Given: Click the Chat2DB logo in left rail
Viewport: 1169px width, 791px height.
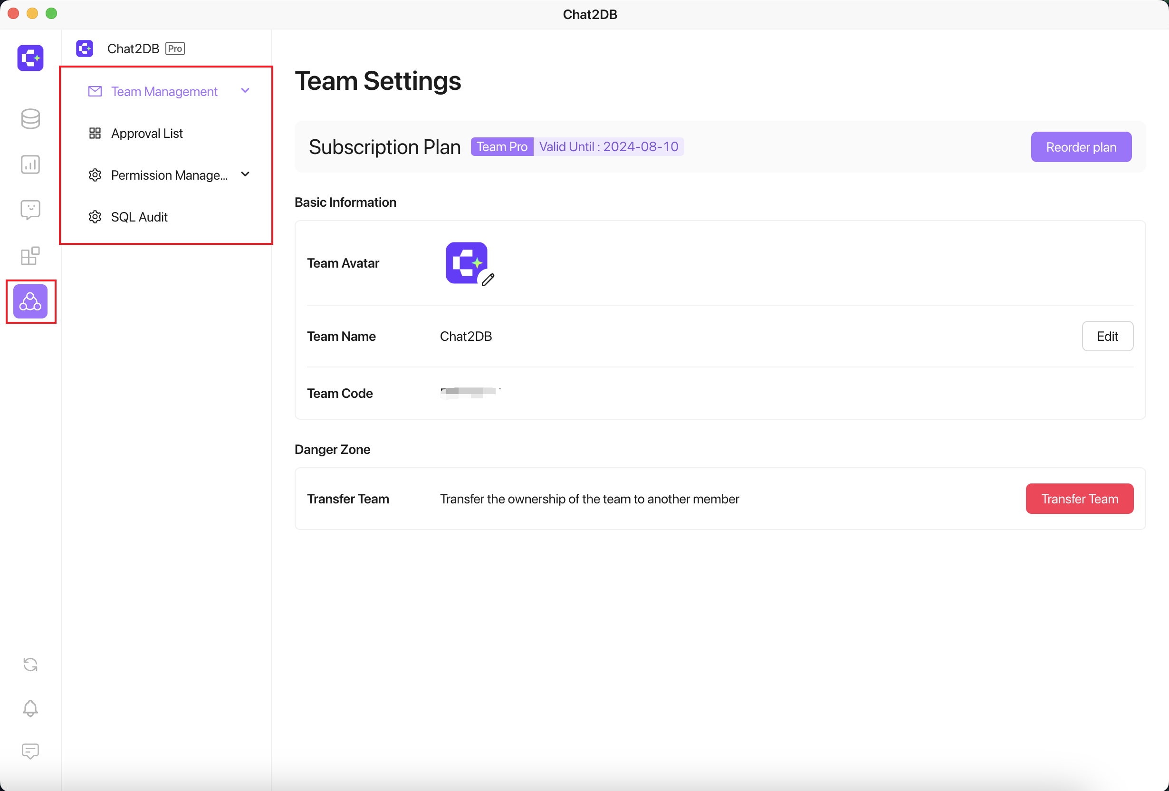Looking at the screenshot, I should click(30, 58).
